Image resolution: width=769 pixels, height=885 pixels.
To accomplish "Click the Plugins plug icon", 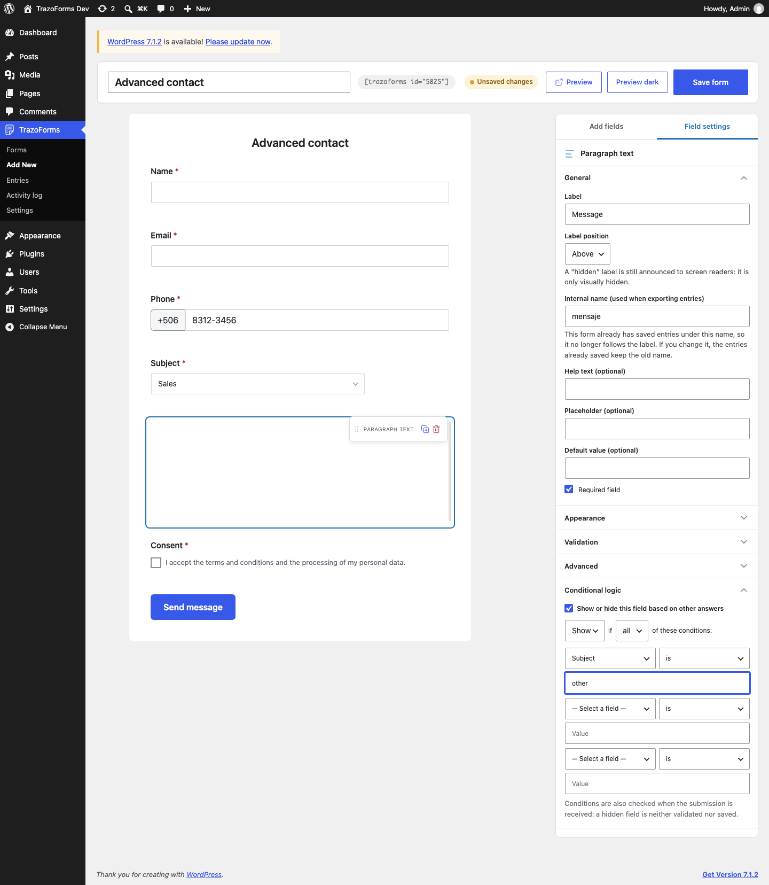I will [x=10, y=254].
